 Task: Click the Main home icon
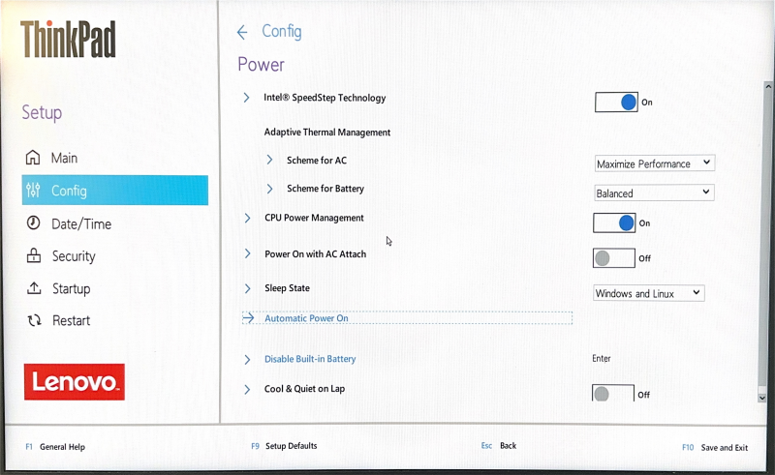click(33, 158)
